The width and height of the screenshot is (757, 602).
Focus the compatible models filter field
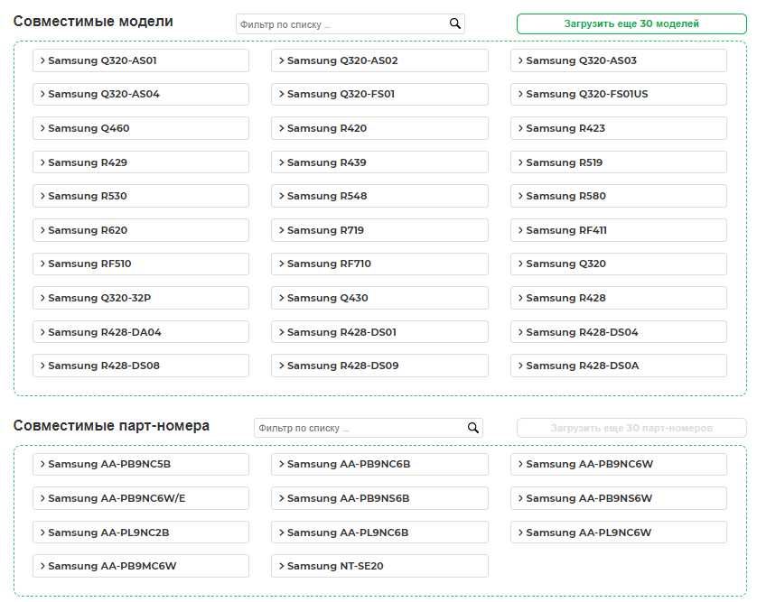(x=350, y=24)
